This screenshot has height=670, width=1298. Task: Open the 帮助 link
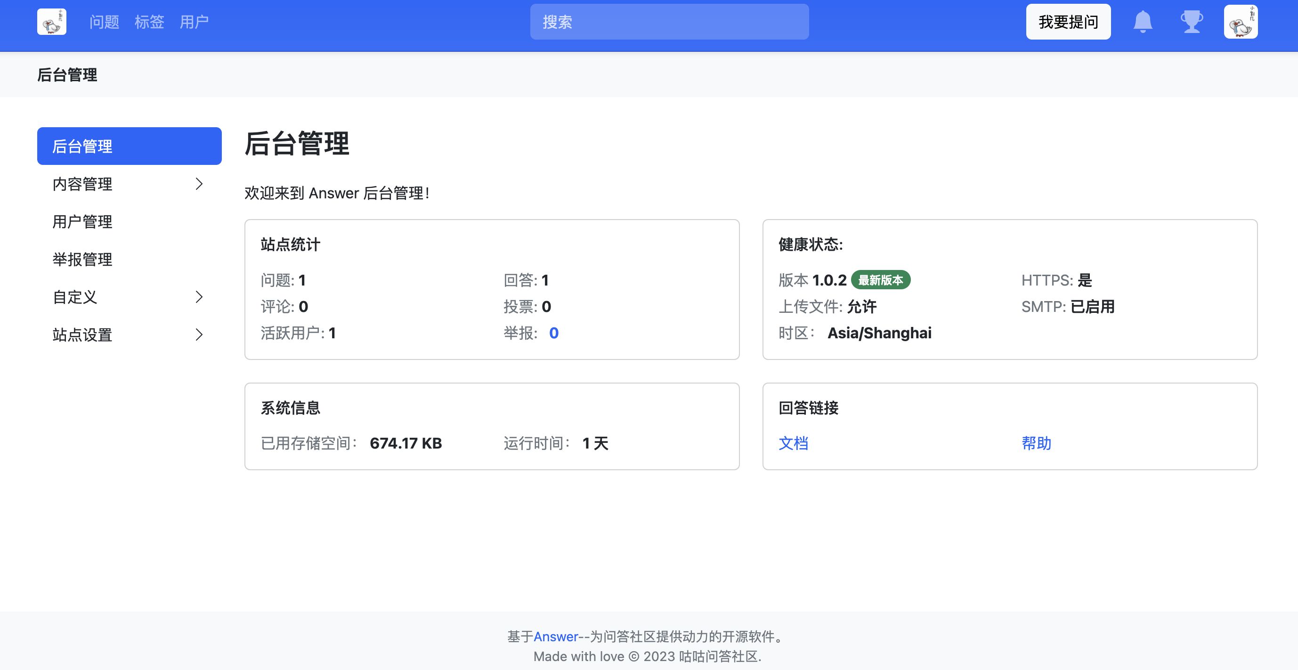(1036, 443)
